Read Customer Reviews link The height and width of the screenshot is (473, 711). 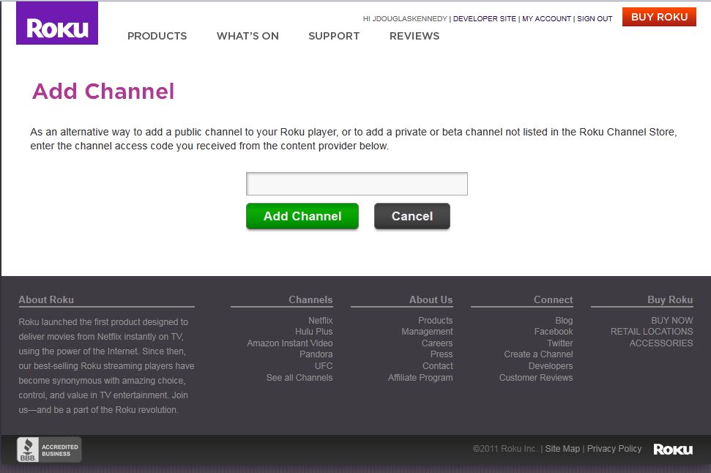pos(536,378)
